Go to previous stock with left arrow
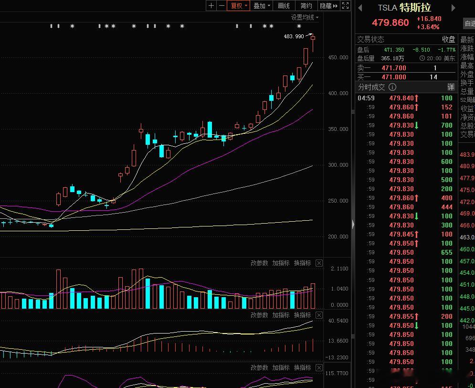 (360, 8)
